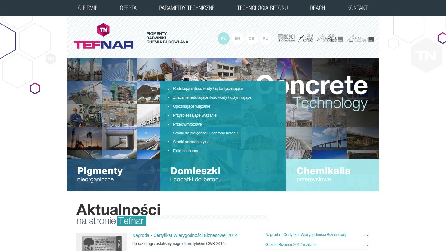The image size is (446, 251).
Task: Open the O FIRMIE menu
Action: pos(88,8)
